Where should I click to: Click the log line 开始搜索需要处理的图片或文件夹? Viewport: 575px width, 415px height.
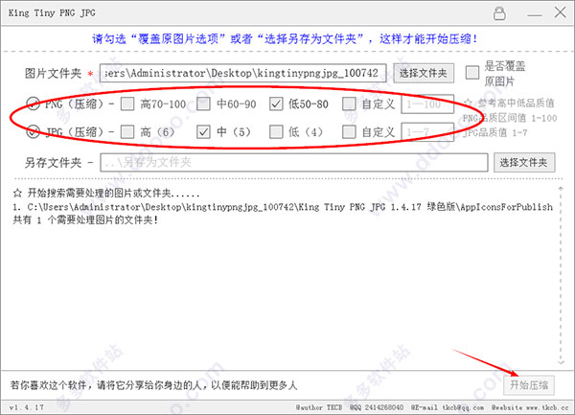106,194
